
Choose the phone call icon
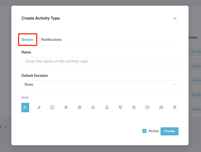(x=39, y=107)
